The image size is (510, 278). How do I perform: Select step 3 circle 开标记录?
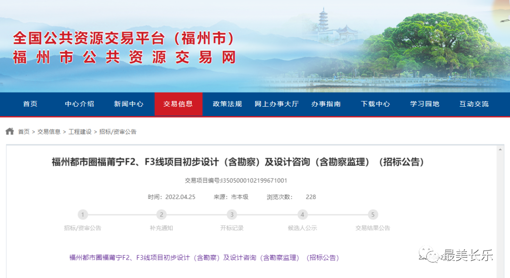point(231,215)
